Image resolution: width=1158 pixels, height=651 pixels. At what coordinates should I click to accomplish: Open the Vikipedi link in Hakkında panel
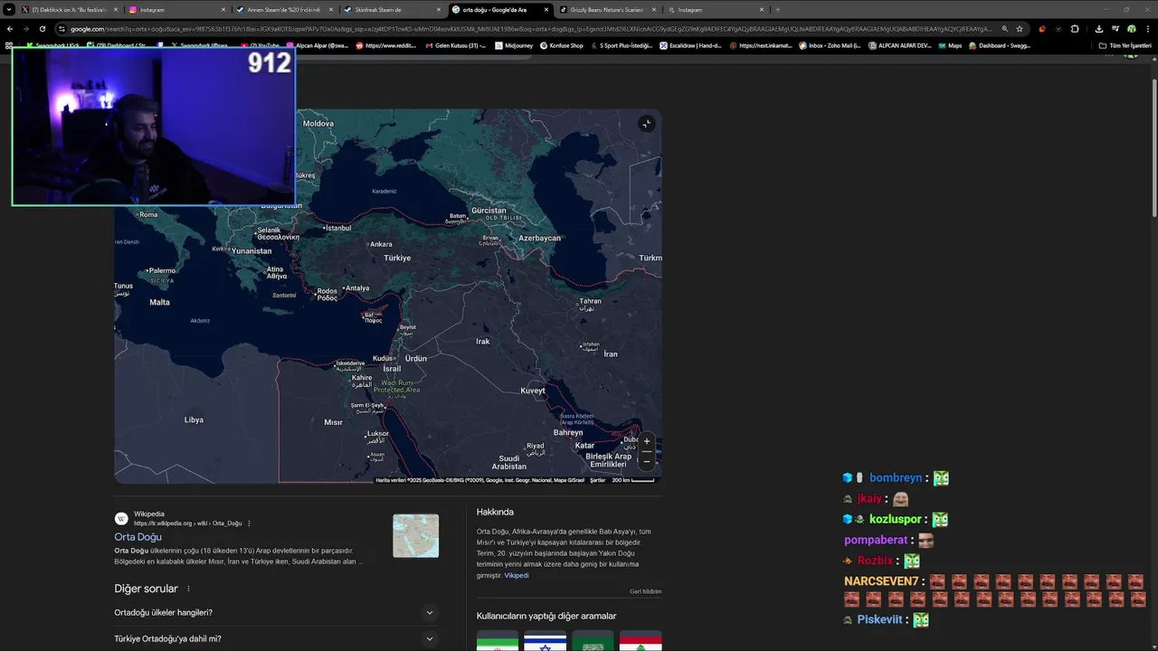click(517, 575)
